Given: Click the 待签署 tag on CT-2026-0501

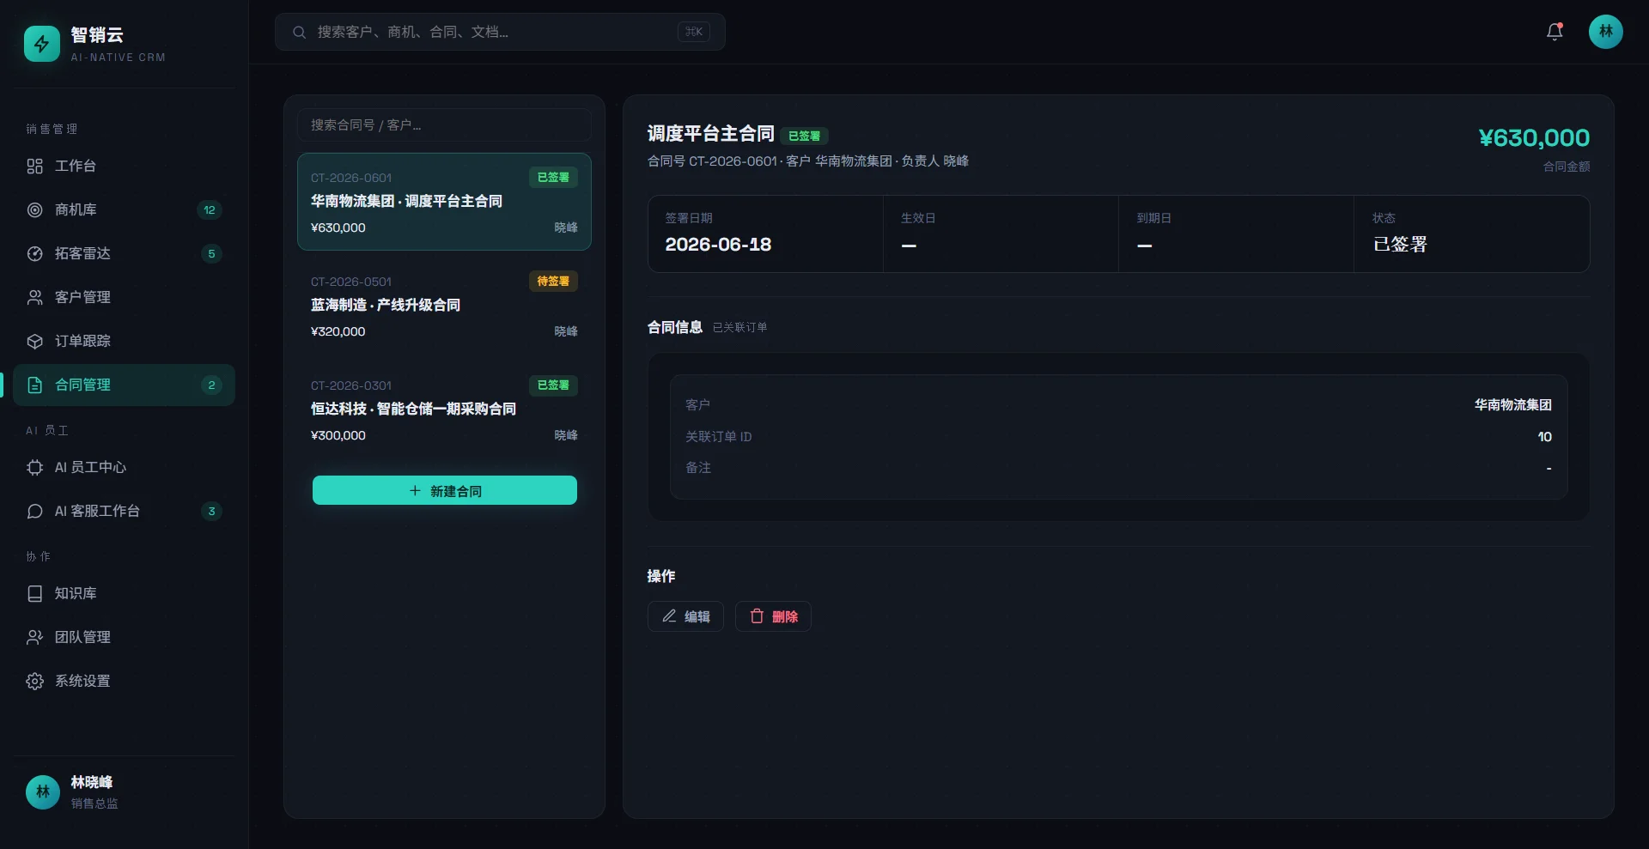Looking at the screenshot, I should 553,281.
